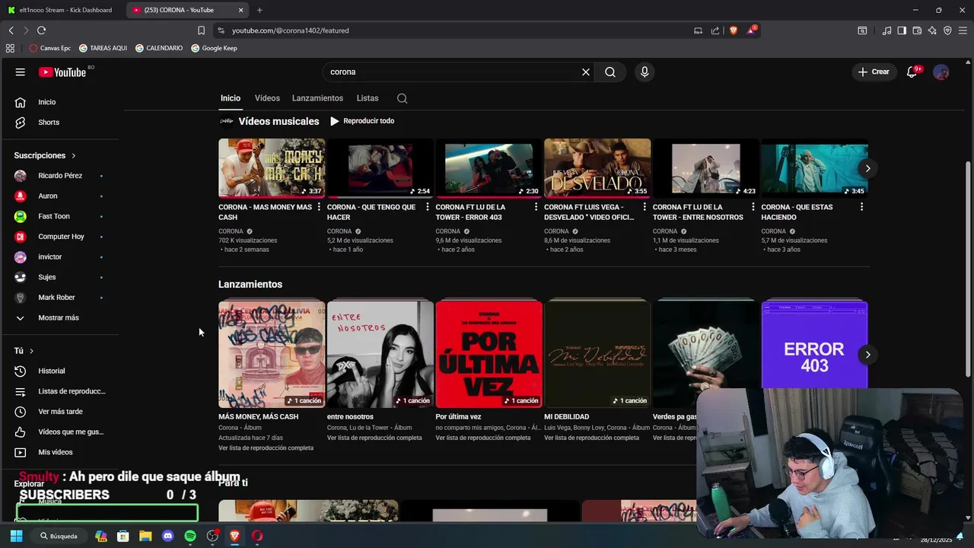Switch to the Listas channel tab

(x=368, y=98)
